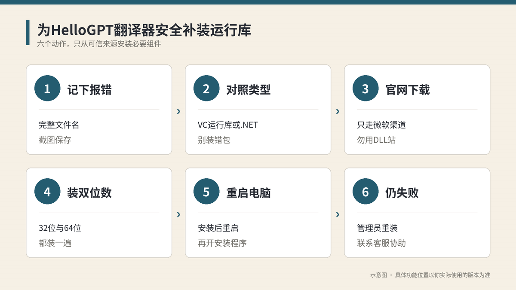Click the line 完整文件名
516x290 pixels.
[59, 125]
